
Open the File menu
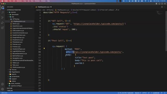(x=10, y=1)
